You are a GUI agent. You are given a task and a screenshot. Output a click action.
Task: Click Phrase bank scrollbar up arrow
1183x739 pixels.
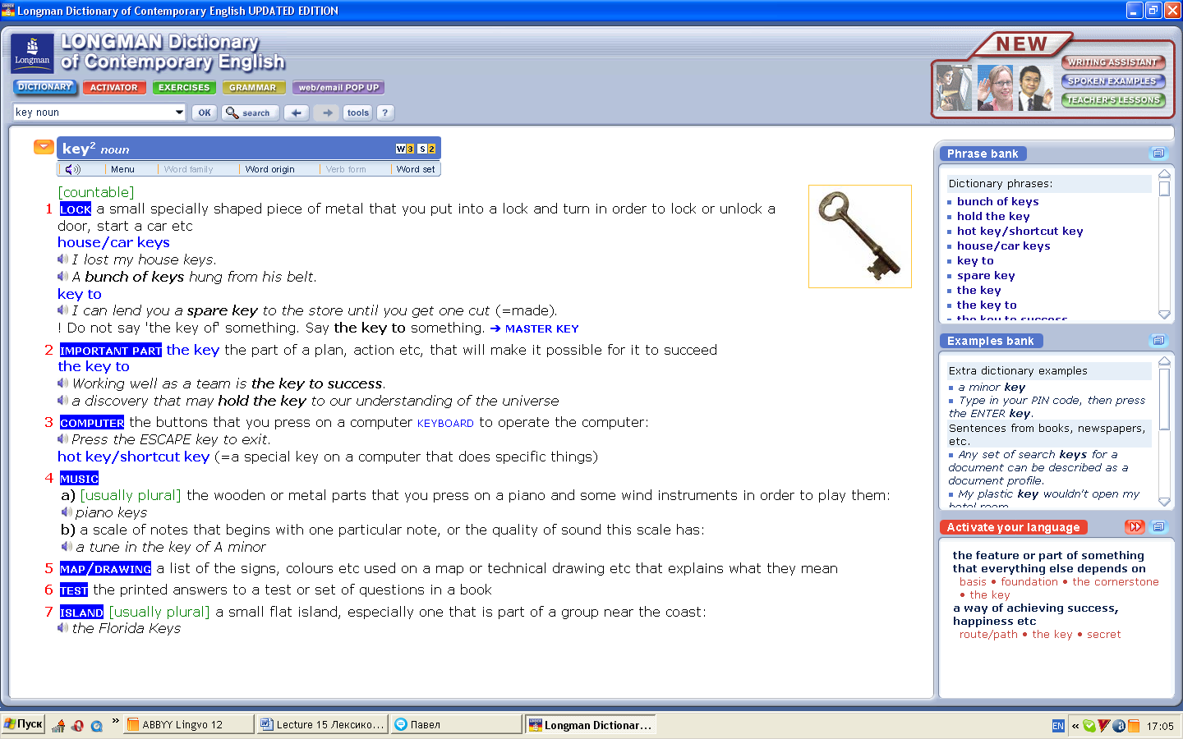coord(1164,173)
